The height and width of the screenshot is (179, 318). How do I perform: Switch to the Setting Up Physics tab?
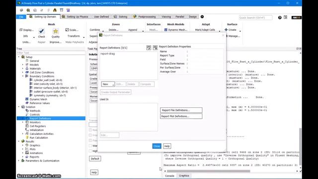75,16
